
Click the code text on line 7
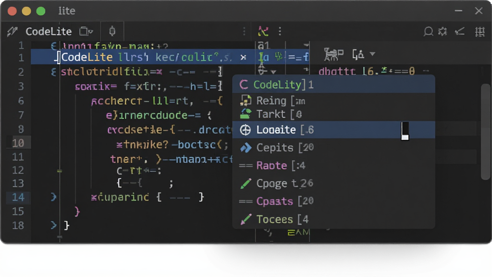tap(159, 115)
